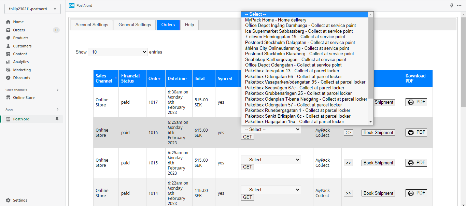
Task: Click the Marketing target icon
Action: pos(8,70)
